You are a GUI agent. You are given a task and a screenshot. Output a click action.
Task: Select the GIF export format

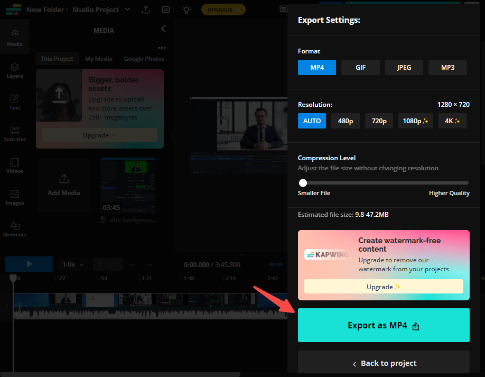(x=360, y=67)
